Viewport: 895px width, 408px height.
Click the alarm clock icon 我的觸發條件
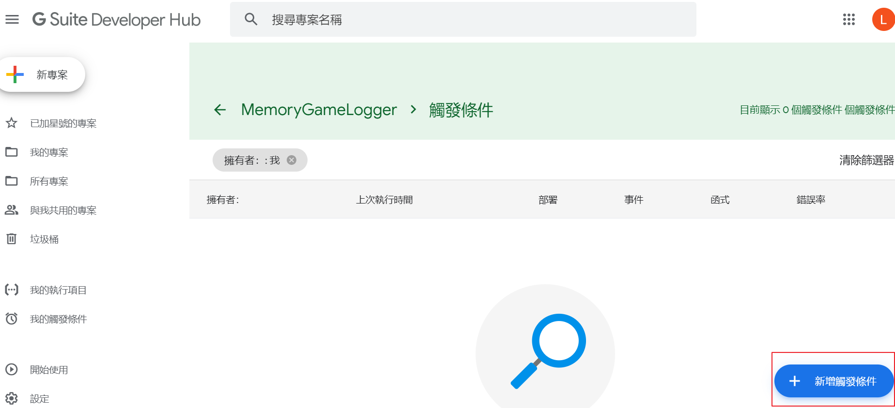(12, 319)
